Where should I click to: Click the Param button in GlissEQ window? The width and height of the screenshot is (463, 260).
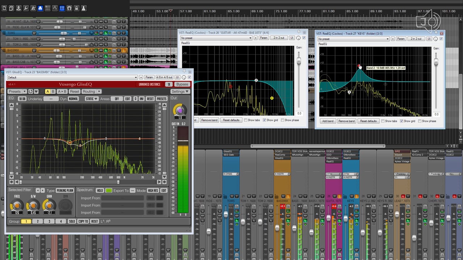(x=149, y=77)
